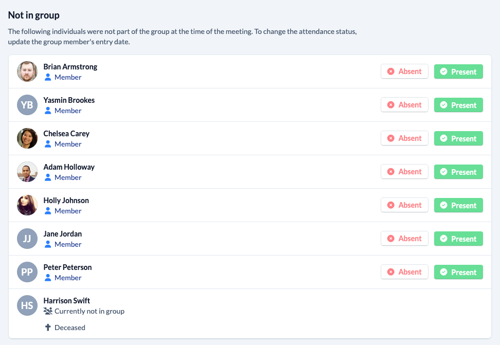The image size is (500, 345).
Task: Click the cross Deceased icon
Action: pos(48,328)
